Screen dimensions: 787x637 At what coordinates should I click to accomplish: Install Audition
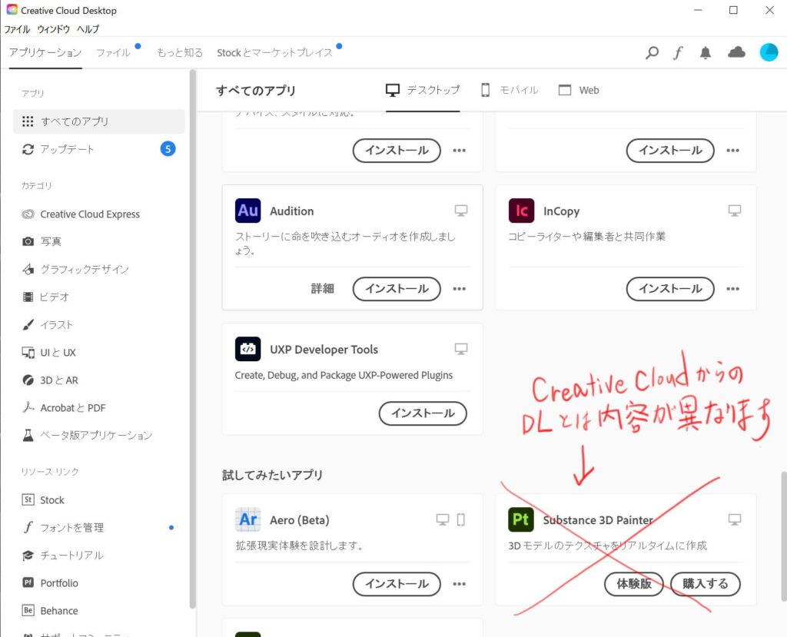point(397,289)
